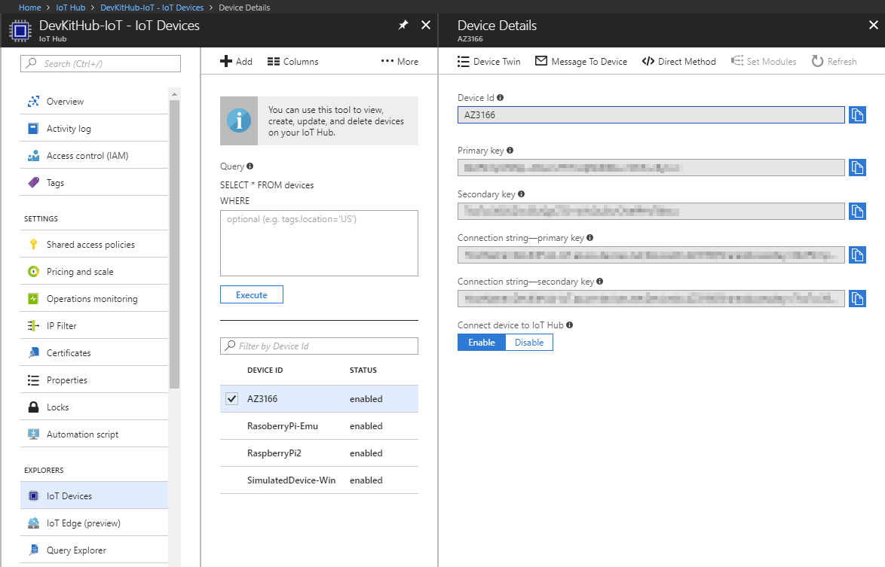Open the Columns selector
The width and height of the screenshot is (885, 567).
(292, 61)
